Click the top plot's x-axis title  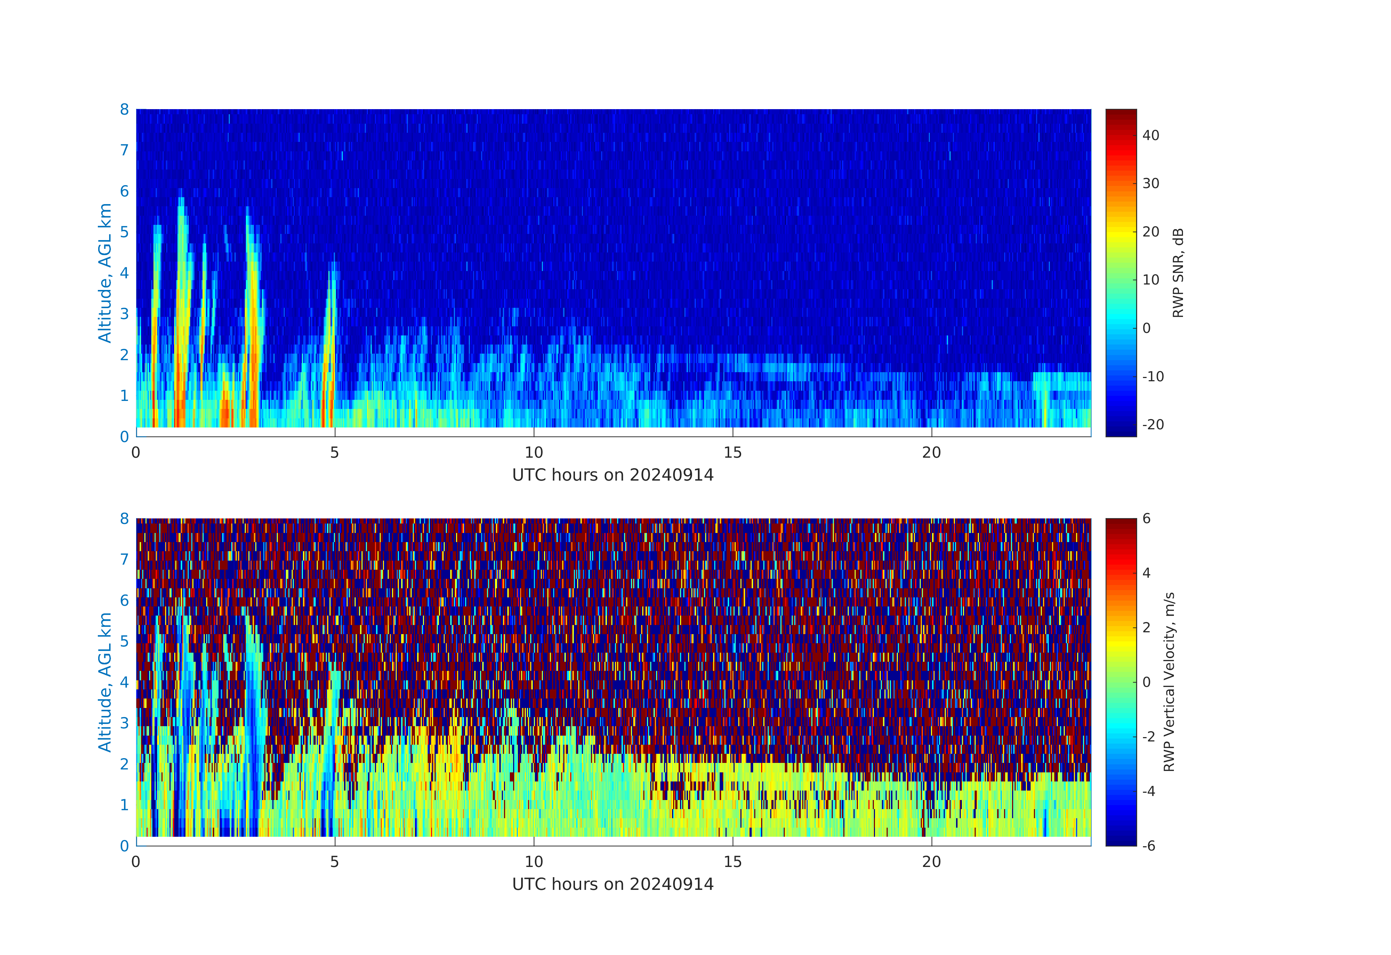pos(613,475)
